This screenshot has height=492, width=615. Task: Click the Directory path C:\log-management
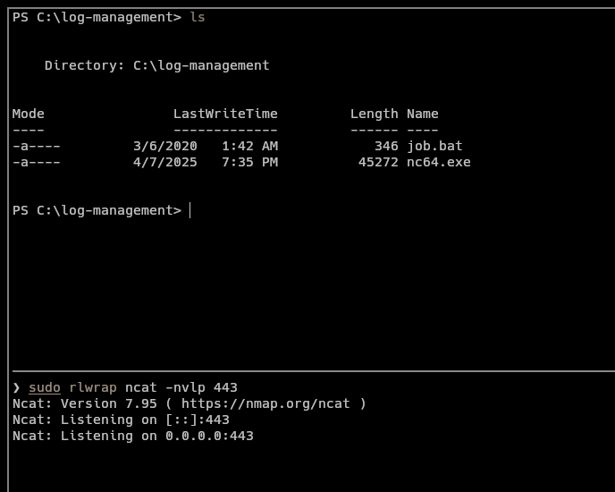(201, 65)
